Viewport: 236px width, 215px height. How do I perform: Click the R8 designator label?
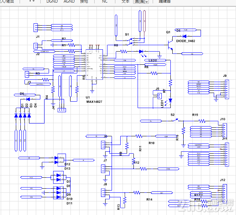coord(116,45)
